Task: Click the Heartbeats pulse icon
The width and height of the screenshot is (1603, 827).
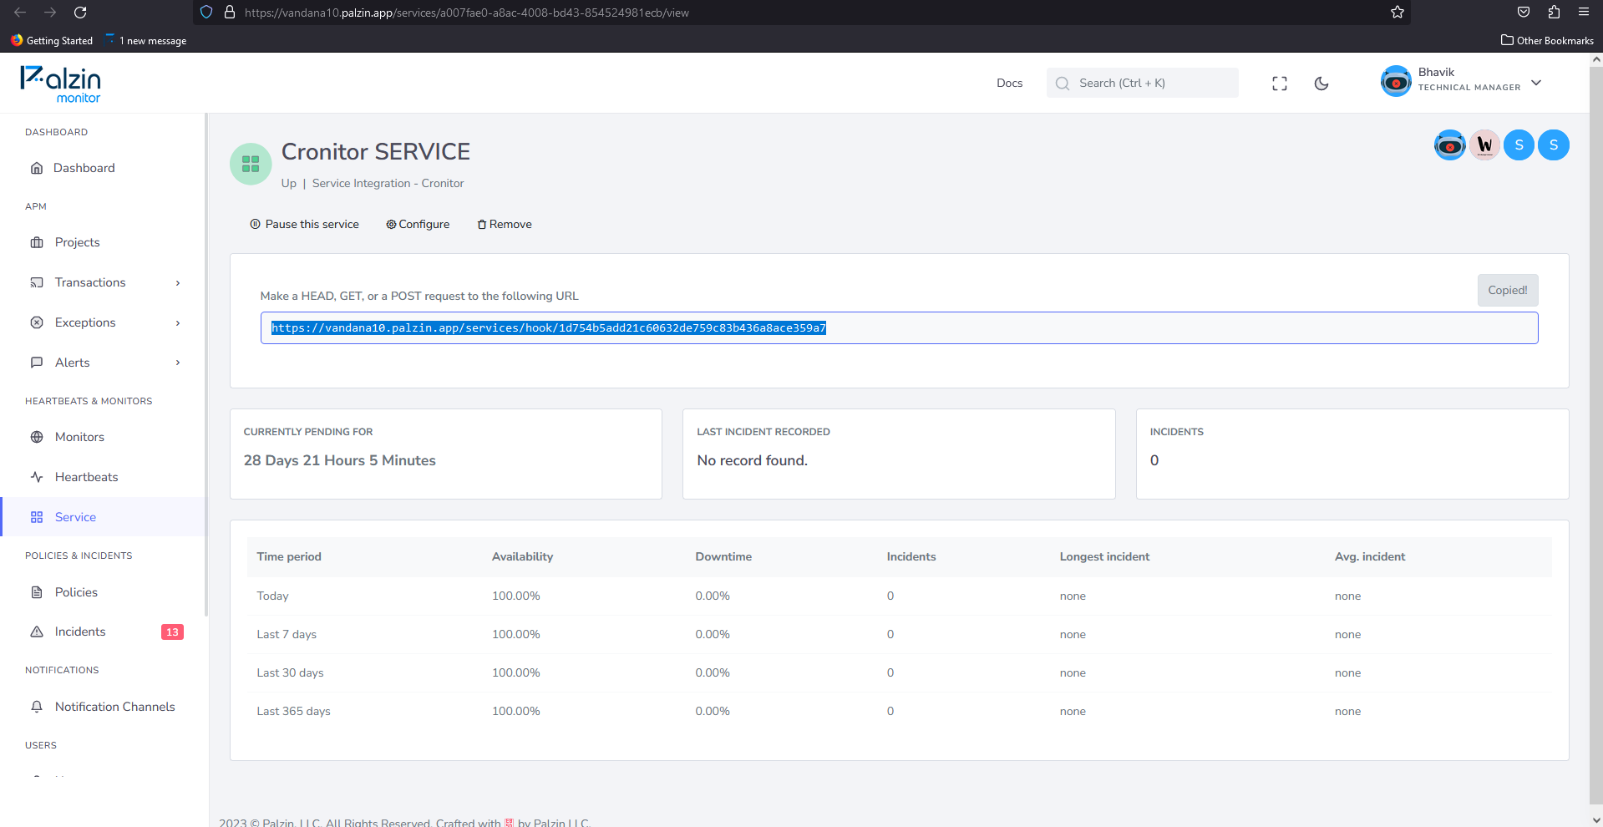Action: (x=37, y=477)
